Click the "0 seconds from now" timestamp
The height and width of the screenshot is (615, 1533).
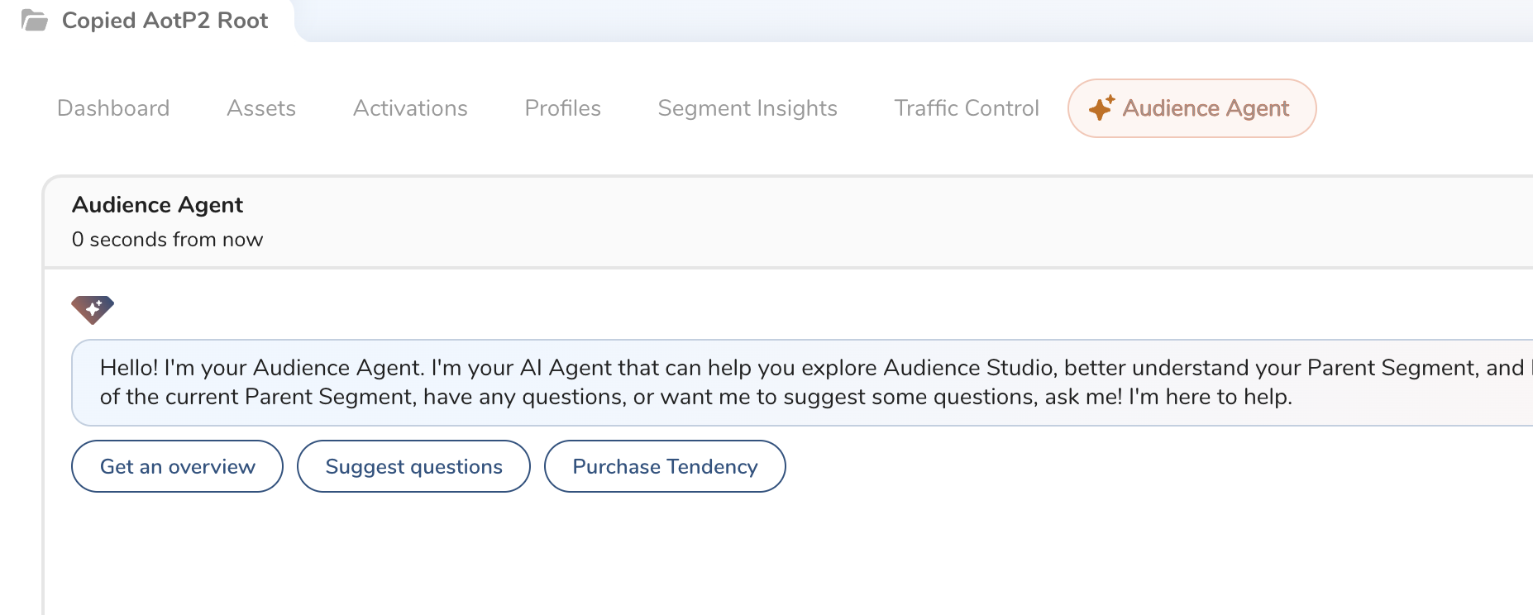point(167,240)
